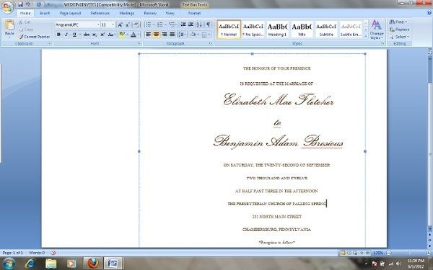This screenshot has height=270, width=433.
Task: Align text left
Action: (148, 35)
